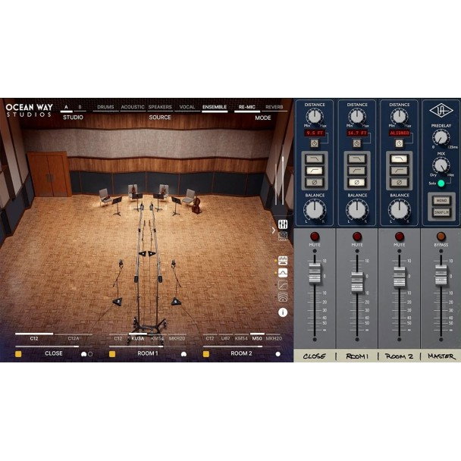The width and height of the screenshot is (461, 461).
Task: Click the Master volume fader
Action: tap(441, 275)
